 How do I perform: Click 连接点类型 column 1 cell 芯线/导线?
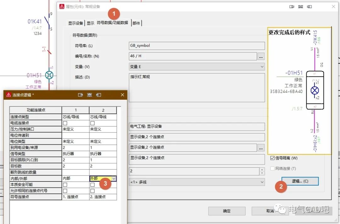[x=76, y=117]
